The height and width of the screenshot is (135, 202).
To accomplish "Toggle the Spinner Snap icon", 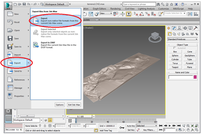I will point(153,14).
